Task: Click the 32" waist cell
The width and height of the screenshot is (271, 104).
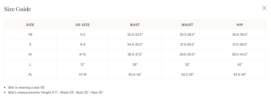Action: pyautogui.click(x=187, y=65)
